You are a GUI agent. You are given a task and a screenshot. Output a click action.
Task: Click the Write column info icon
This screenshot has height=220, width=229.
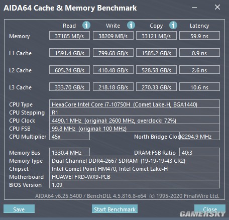pyautogui.click(x=131, y=25)
